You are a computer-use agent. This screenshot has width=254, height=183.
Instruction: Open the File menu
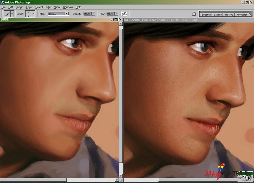pos(3,7)
